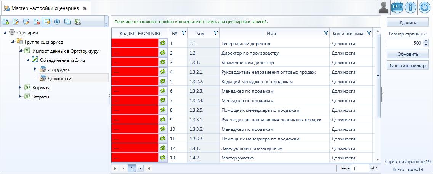The width and height of the screenshot is (433, 174).
Task: Click the copy scenario icon
Action: point(67,21)
